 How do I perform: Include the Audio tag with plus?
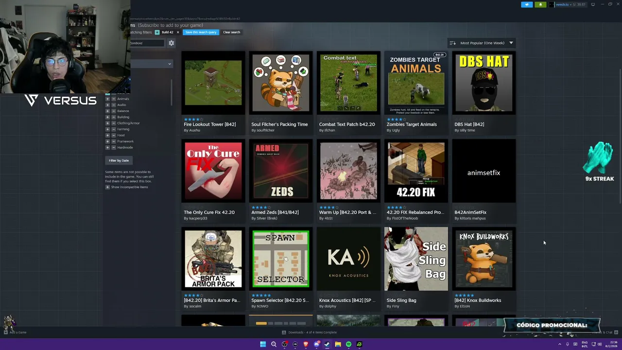(107, 105)
